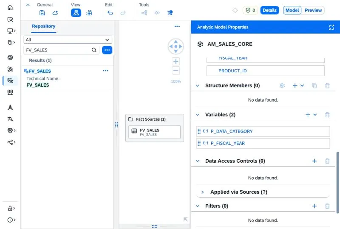Click the diagram pan navigation control
Image resolution: width=340 pixels, height=229 pixels.
(x=176, y=46)
